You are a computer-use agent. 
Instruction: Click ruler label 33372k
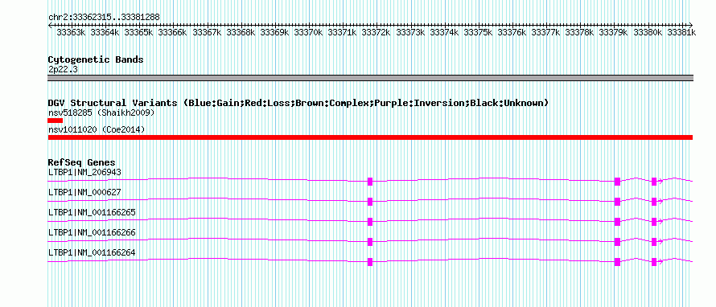376,32
